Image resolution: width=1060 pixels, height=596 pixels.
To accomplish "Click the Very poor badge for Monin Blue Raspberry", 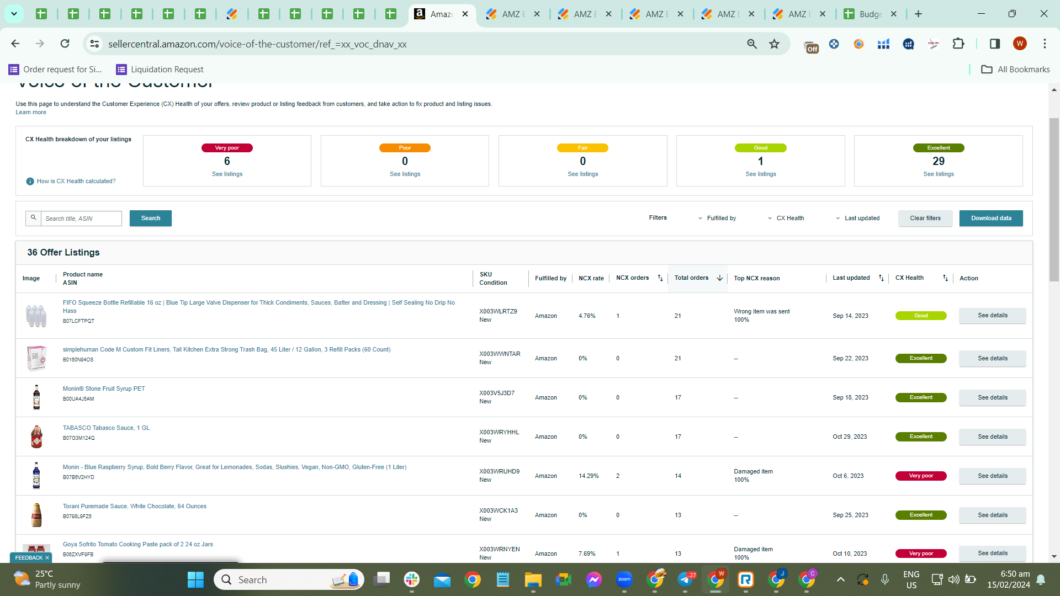I will coord(921,476).
